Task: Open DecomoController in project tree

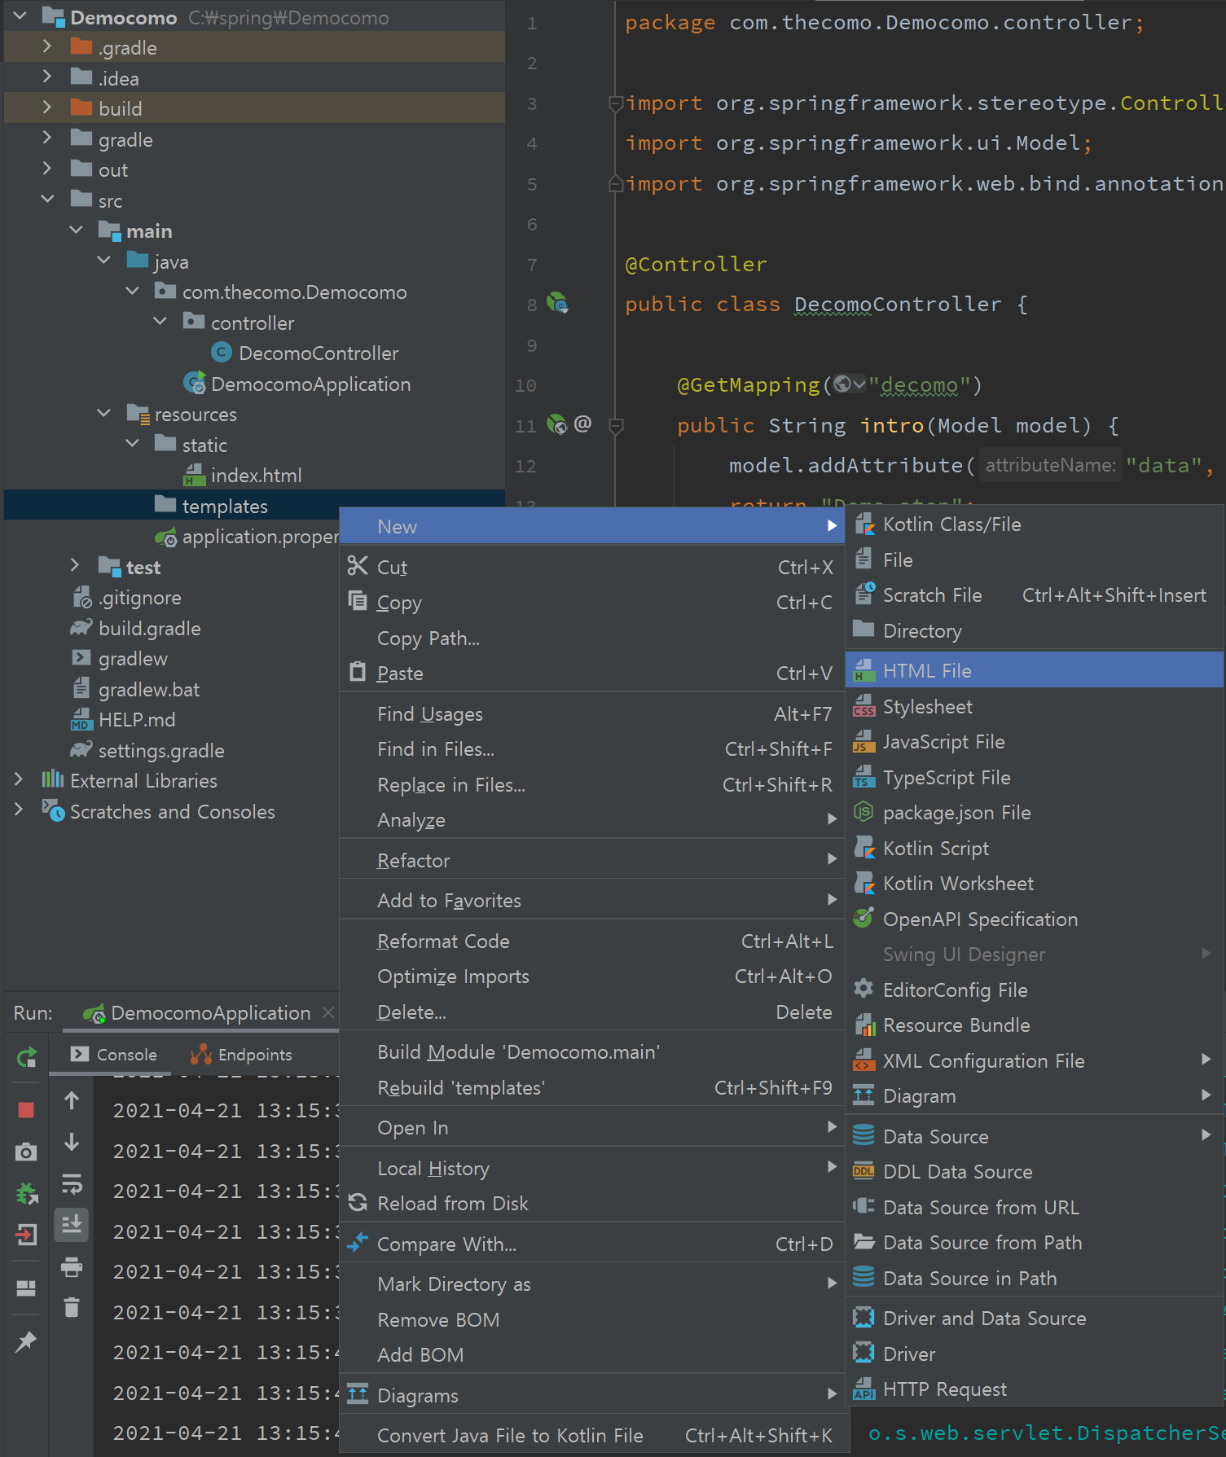Action: [318, 353]
